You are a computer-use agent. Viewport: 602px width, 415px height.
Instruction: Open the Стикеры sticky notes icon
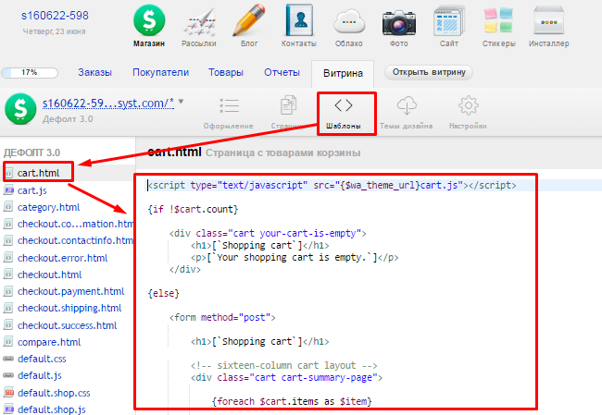click(498, 21)
